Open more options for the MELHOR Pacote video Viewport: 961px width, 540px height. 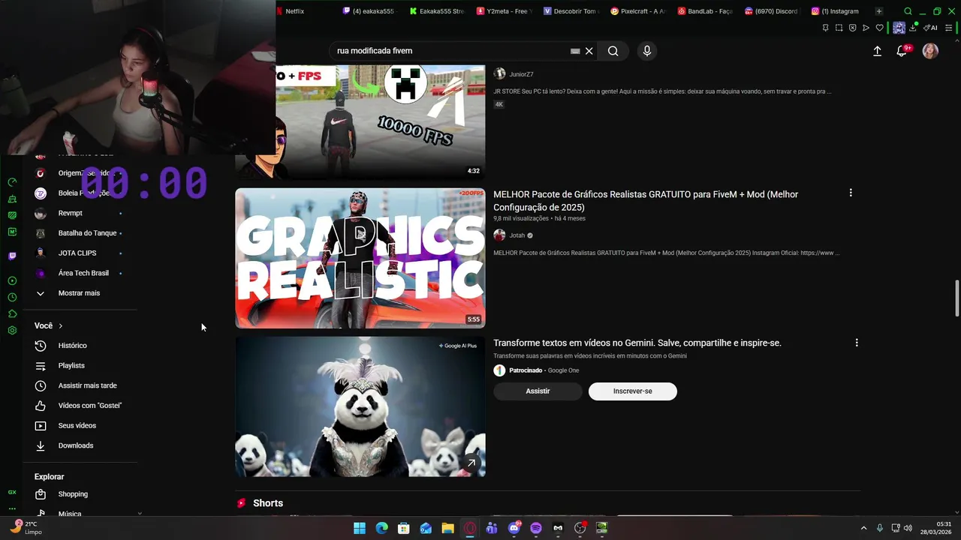click(x=851, y=193)
